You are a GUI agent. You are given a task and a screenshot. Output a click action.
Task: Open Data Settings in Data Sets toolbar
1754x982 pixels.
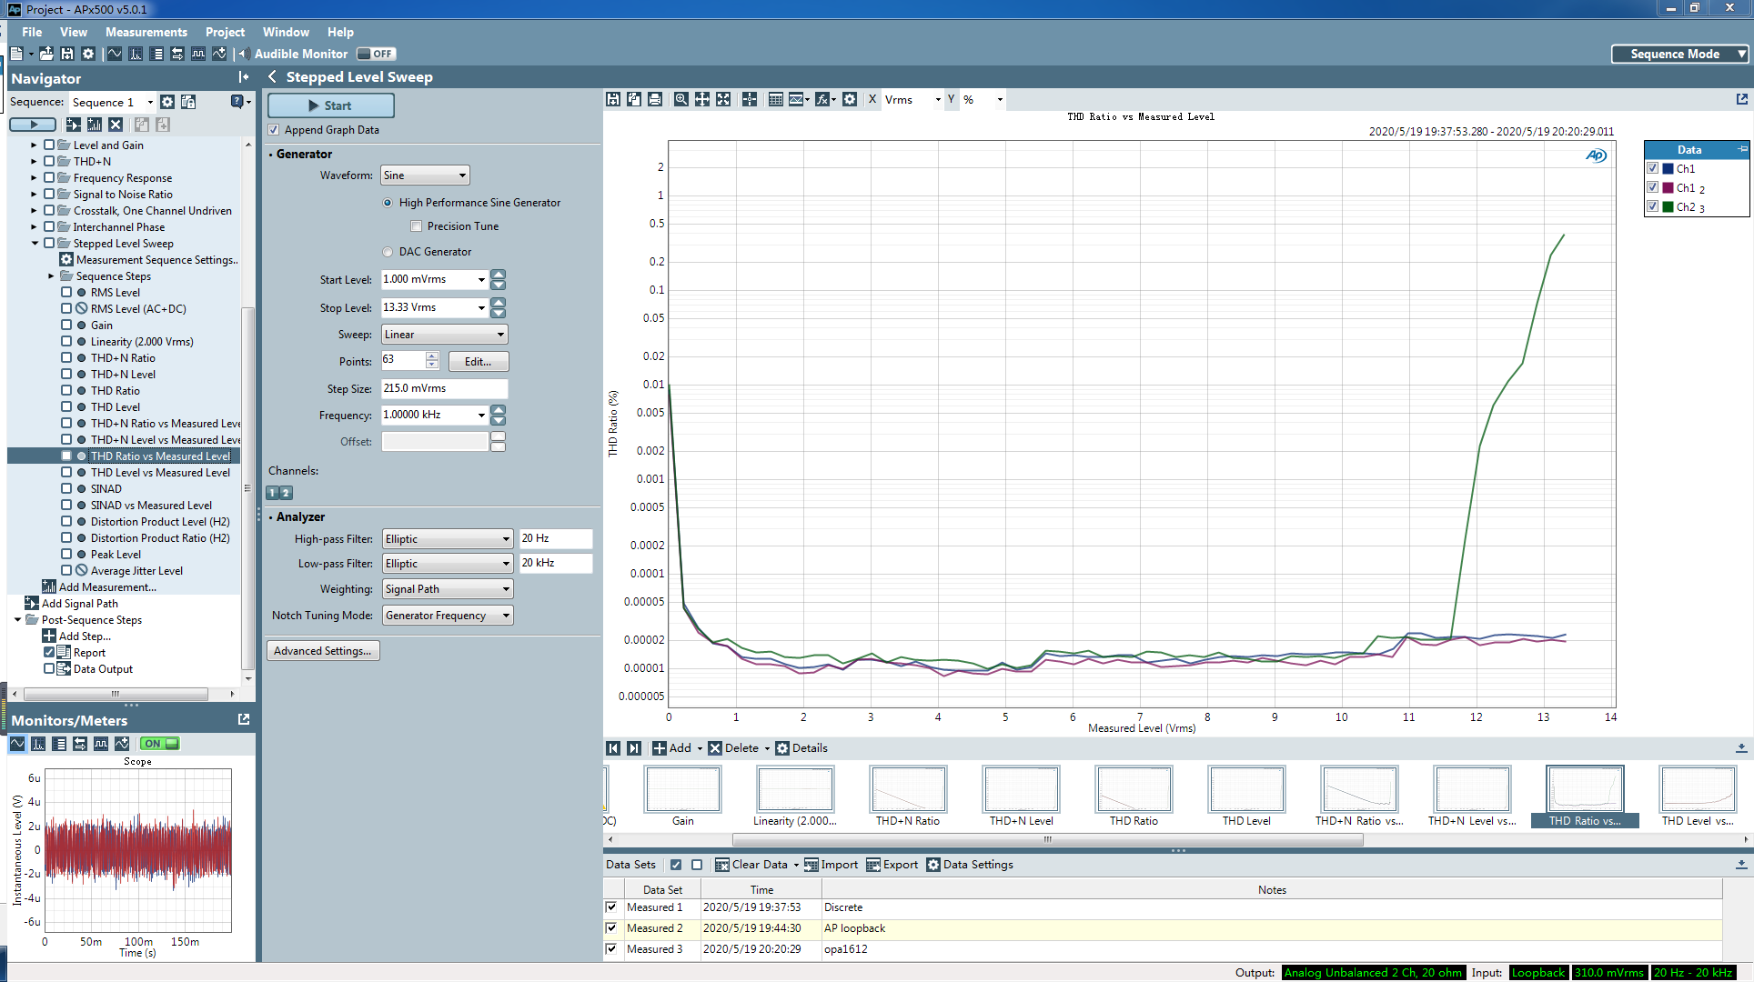point(970,865)
